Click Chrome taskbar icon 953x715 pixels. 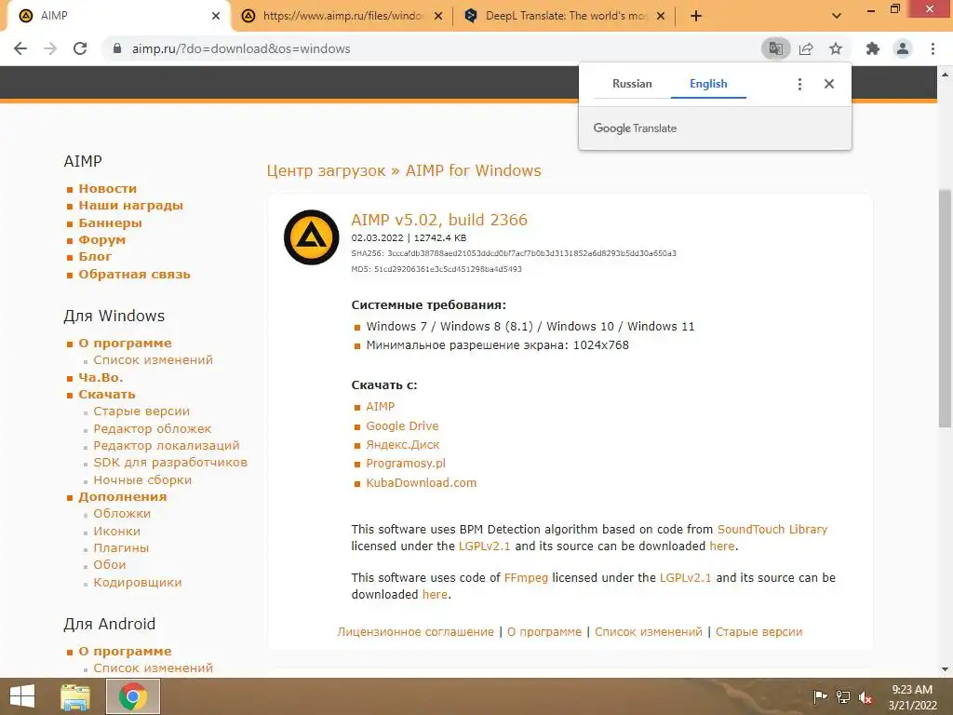point(133,696)
